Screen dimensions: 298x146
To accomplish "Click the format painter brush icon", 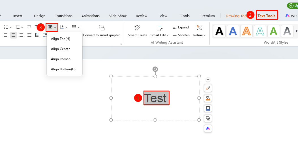I will (208, 88).
